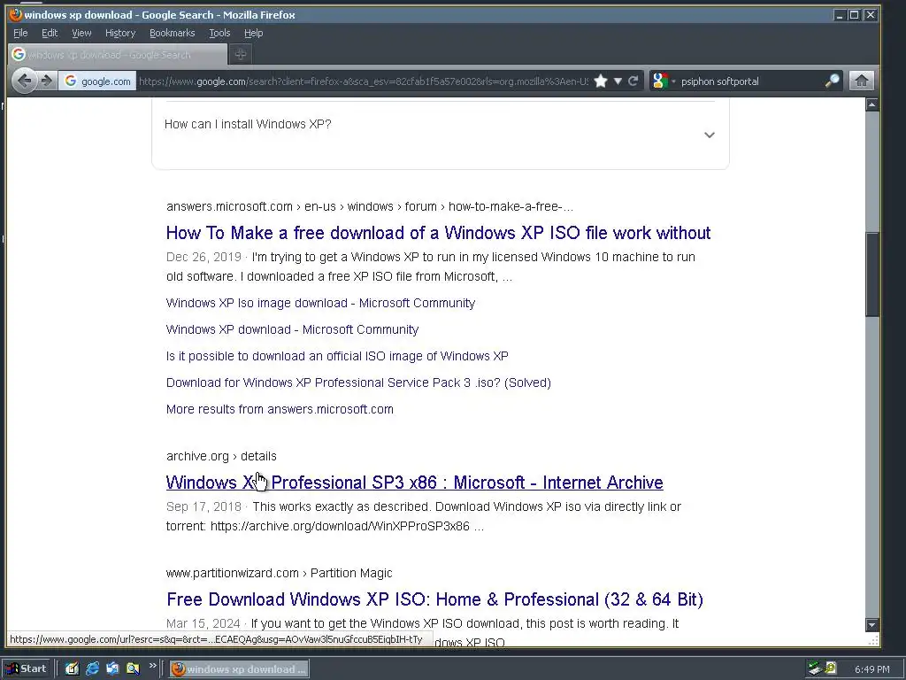The height and width of the screenshot is (680, 906).
Task: Select the 'windows xp download' browser tab
Action: coord(118,54)
